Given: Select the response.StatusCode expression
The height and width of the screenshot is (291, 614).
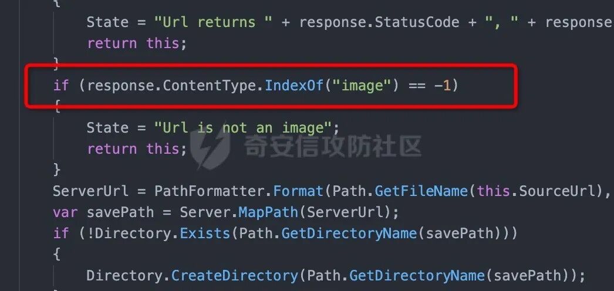Looking at the screenshot, I should [x=379, y=22].
